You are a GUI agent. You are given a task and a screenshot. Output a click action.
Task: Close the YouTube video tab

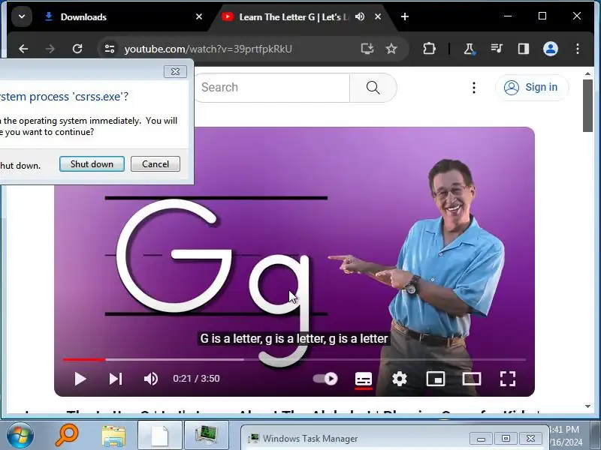(378, 16)
